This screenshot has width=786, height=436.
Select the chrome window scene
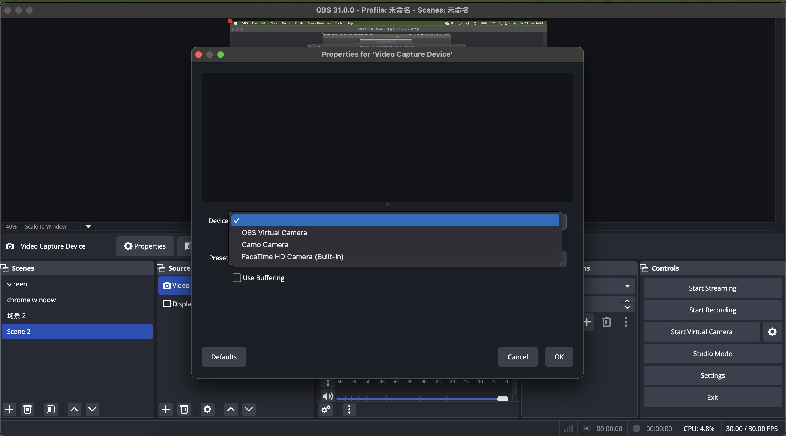31,300
